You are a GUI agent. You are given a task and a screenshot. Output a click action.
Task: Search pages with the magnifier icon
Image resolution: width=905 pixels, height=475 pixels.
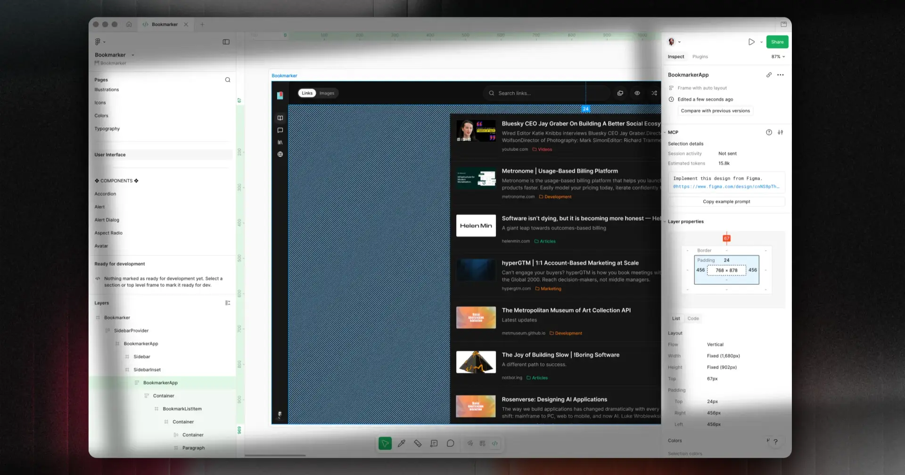coord(228,80)
